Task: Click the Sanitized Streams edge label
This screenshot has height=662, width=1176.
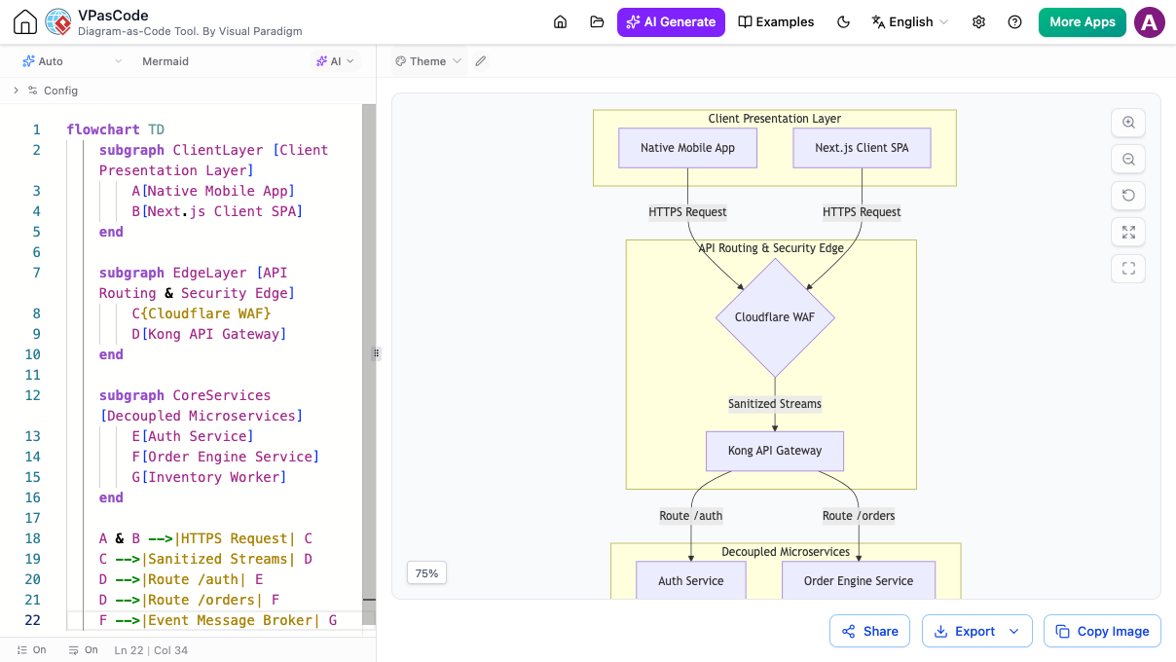Action: tap(775, 404)
